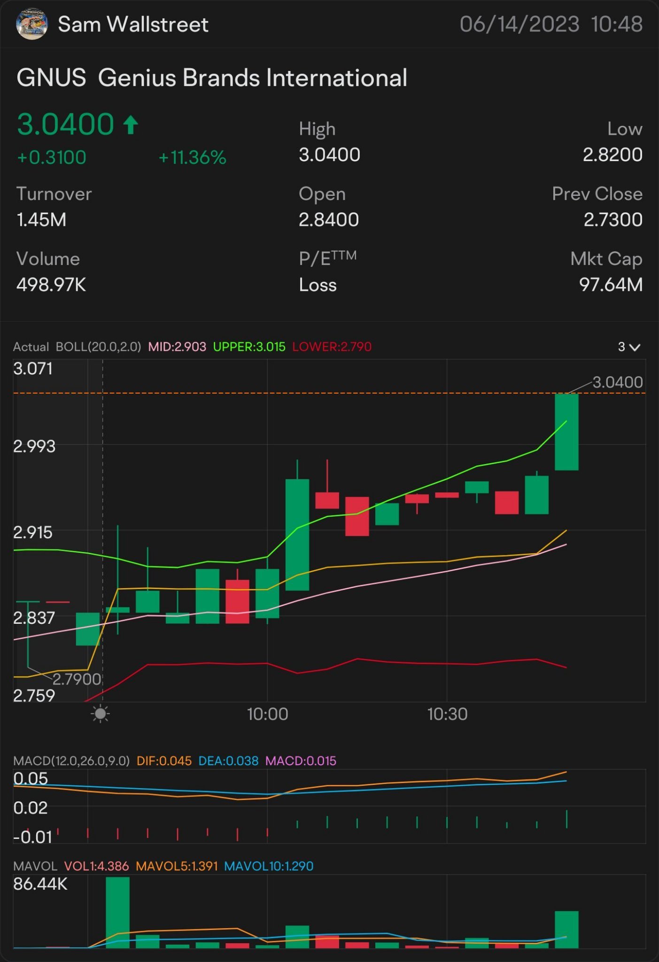
Task: Click the +0.3100 price change value
Action: pos(52,157)
